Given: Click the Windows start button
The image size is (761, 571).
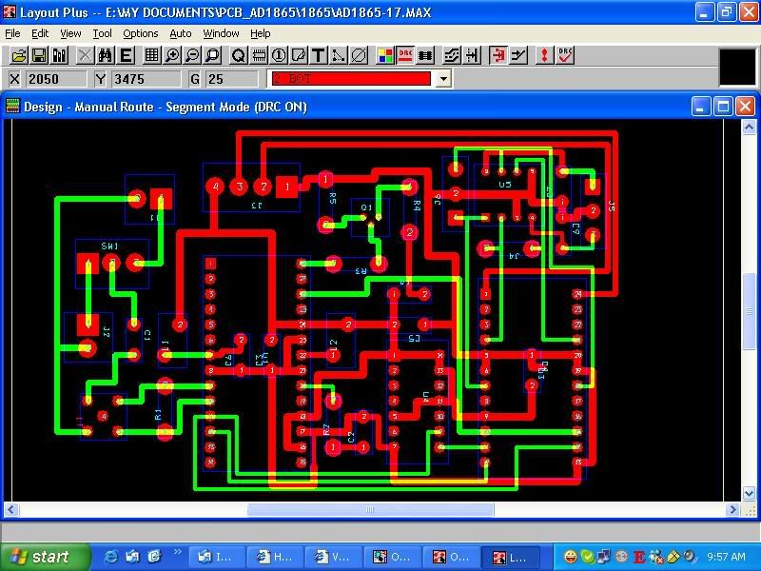Looking at the screenshot, I should (x=44, y=557).
